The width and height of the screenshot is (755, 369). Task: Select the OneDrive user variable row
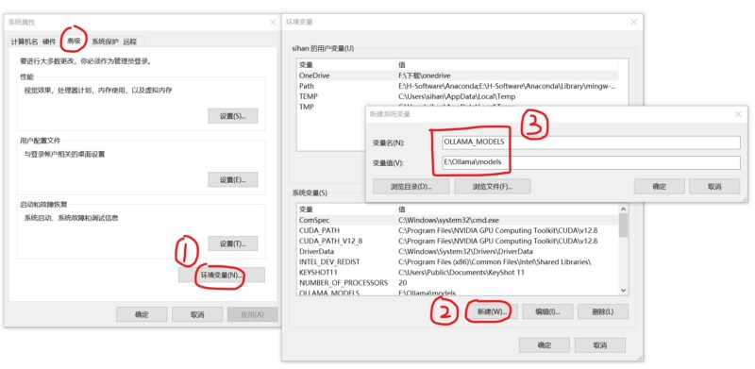pos(458,75)
